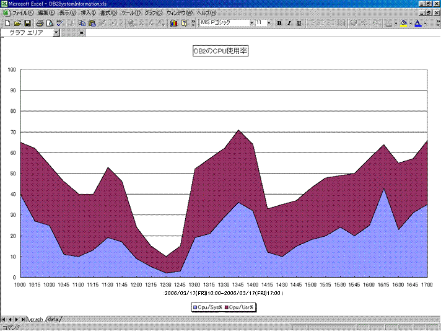Click the grayed-out Cut scissors icon

[72, 24]
